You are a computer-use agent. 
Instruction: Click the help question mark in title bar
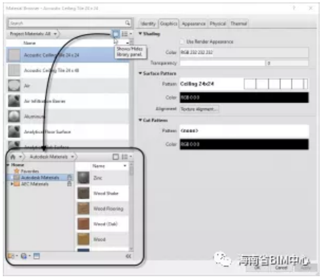tap(294, 8)
